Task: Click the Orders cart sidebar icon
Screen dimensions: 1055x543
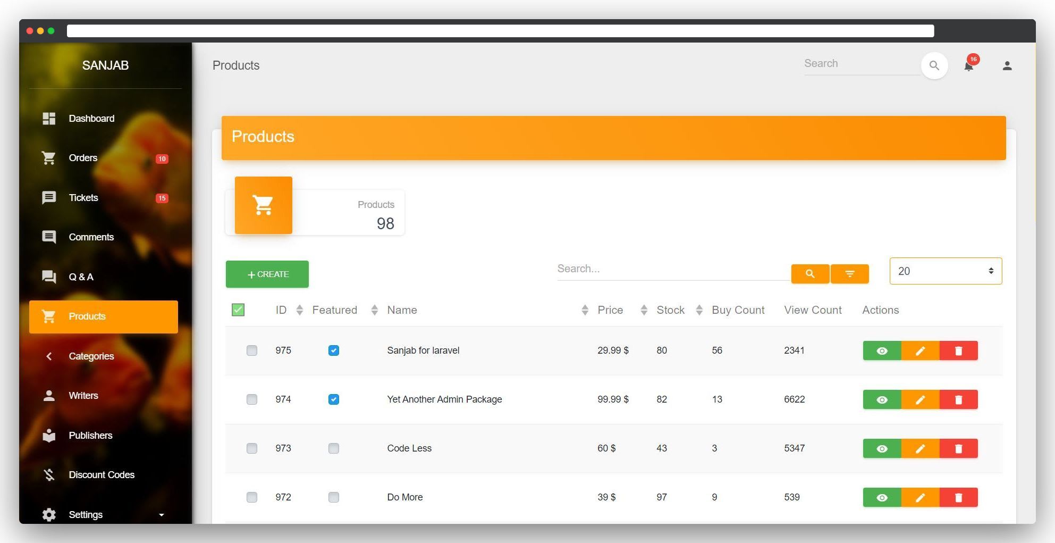Action: pos(49,158)
